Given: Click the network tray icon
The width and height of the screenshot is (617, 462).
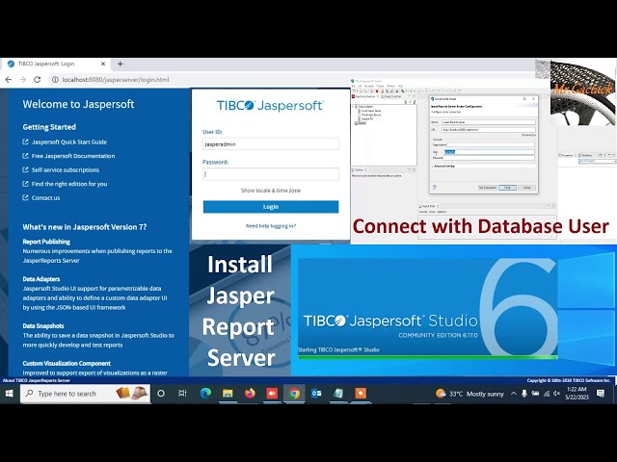Looking at the screenshot, I should 547,394.
